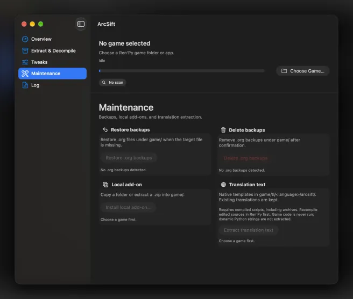This screenshot has height=299, width=353.
Task: Click the Restore backups undo arrow icon
Action: click(x=105, y=129)
